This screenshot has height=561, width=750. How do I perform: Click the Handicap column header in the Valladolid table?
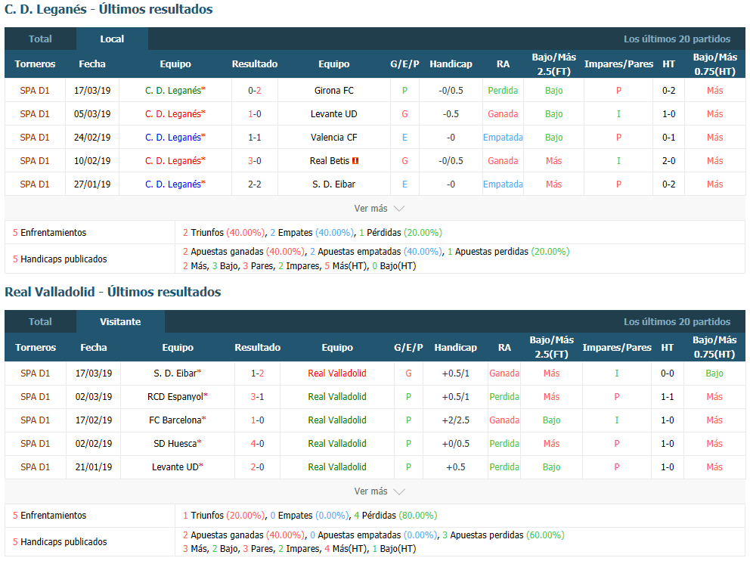coord(455,348)
